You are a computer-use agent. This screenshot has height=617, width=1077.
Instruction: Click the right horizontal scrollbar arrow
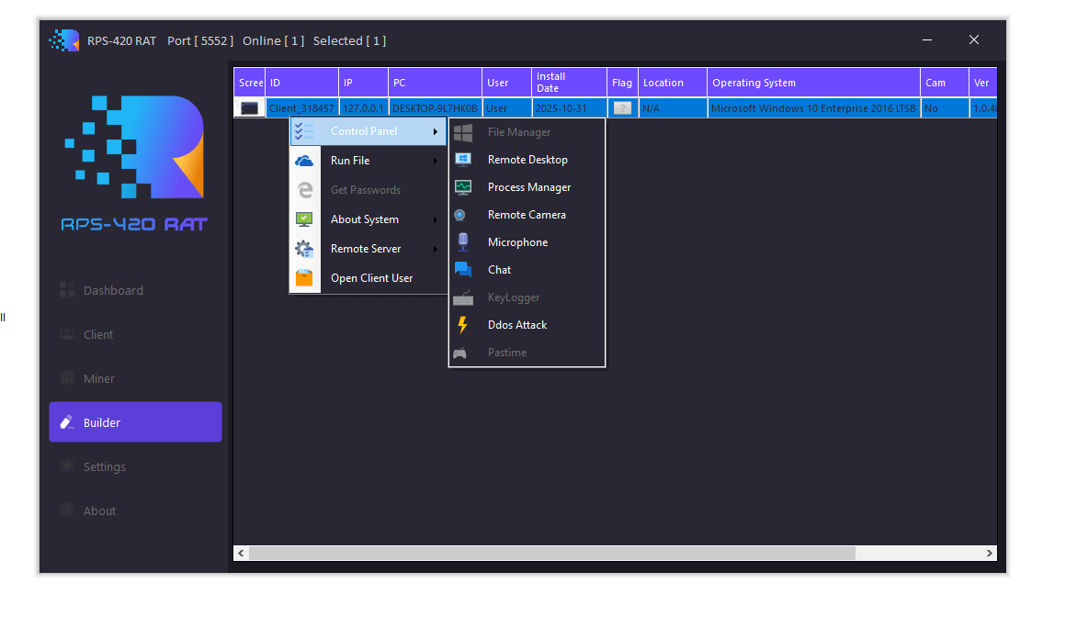coord(988,553)
